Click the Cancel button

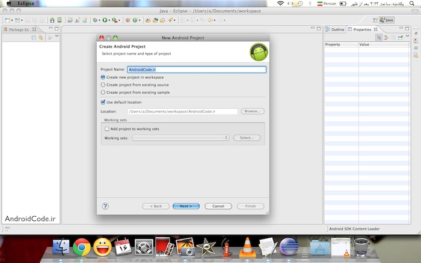(x=218, y=206)
